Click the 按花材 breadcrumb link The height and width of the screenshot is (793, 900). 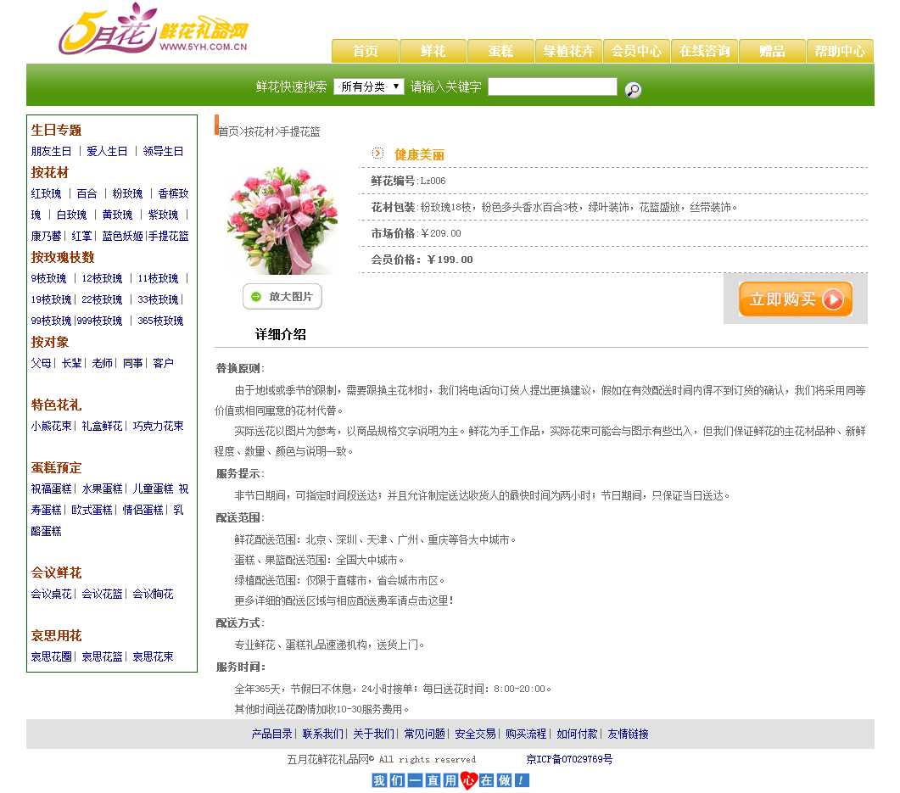click(260, 131)
